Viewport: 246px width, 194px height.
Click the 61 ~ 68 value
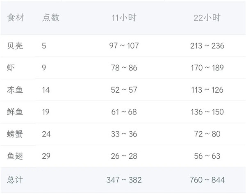(124, 112)
